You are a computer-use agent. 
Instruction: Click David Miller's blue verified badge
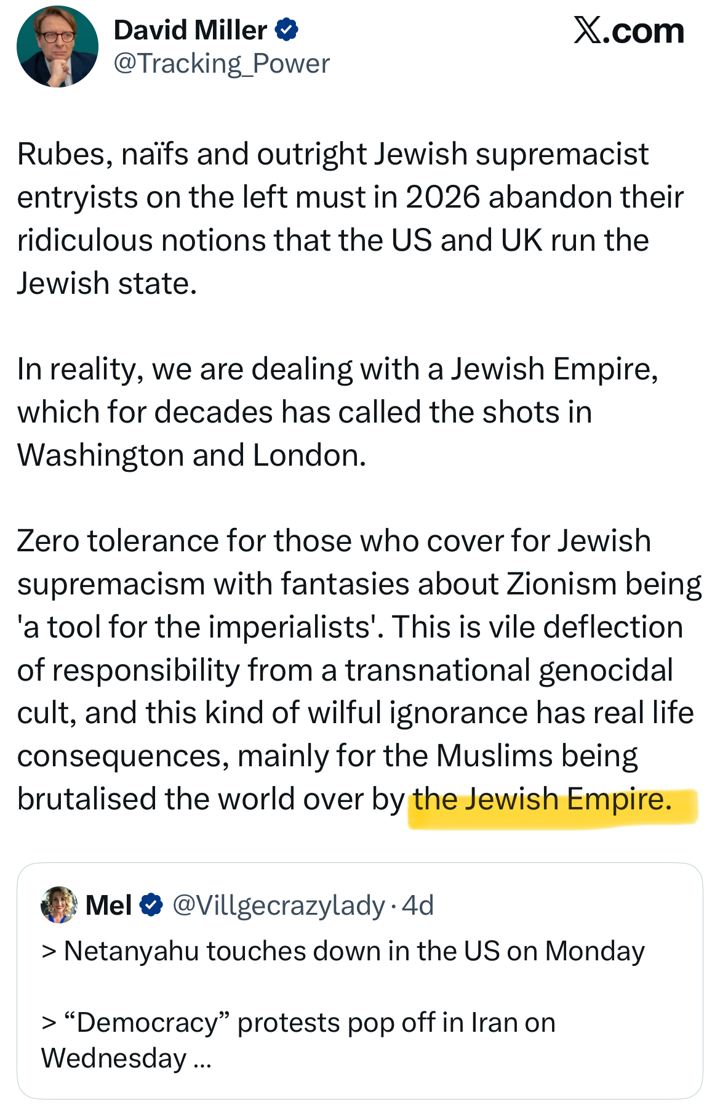(x=287, y=30)
